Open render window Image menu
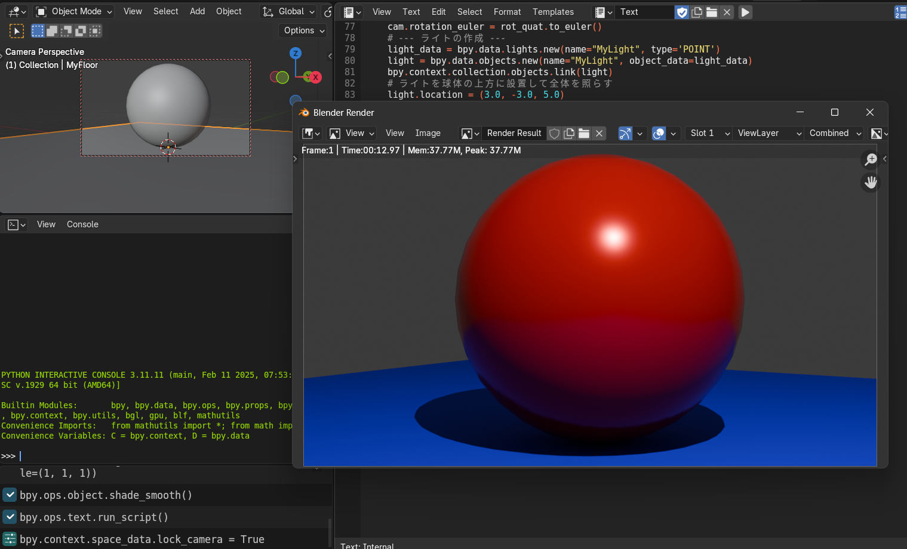This screenshot has height=549, width=907. pos(428,133)
